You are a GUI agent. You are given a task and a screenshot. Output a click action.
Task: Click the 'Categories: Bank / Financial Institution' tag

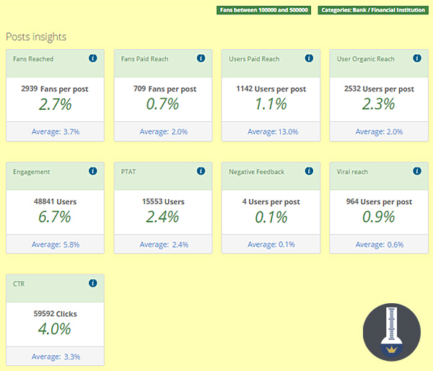tap(373, 10)
